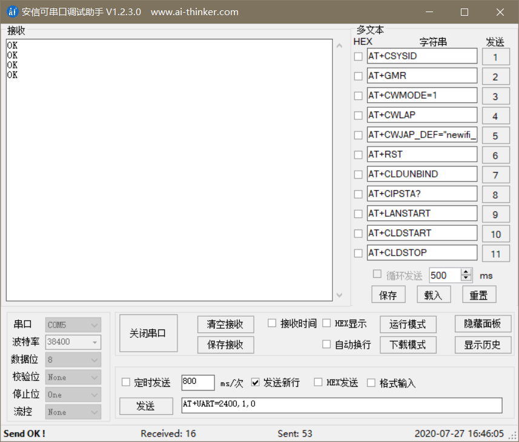
Task: Click the AT+CLDSTOP string field
Action: (422, 252)
